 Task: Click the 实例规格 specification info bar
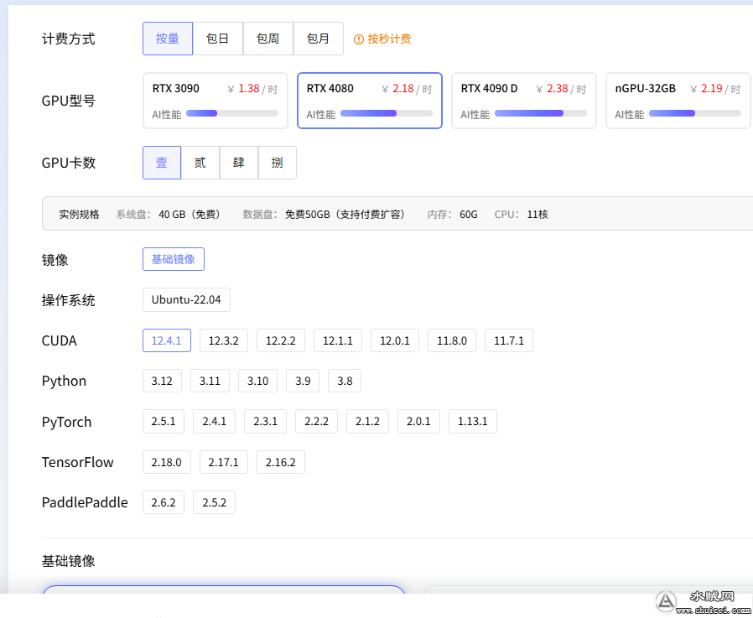pyautogui.click(x=394, y=214)
